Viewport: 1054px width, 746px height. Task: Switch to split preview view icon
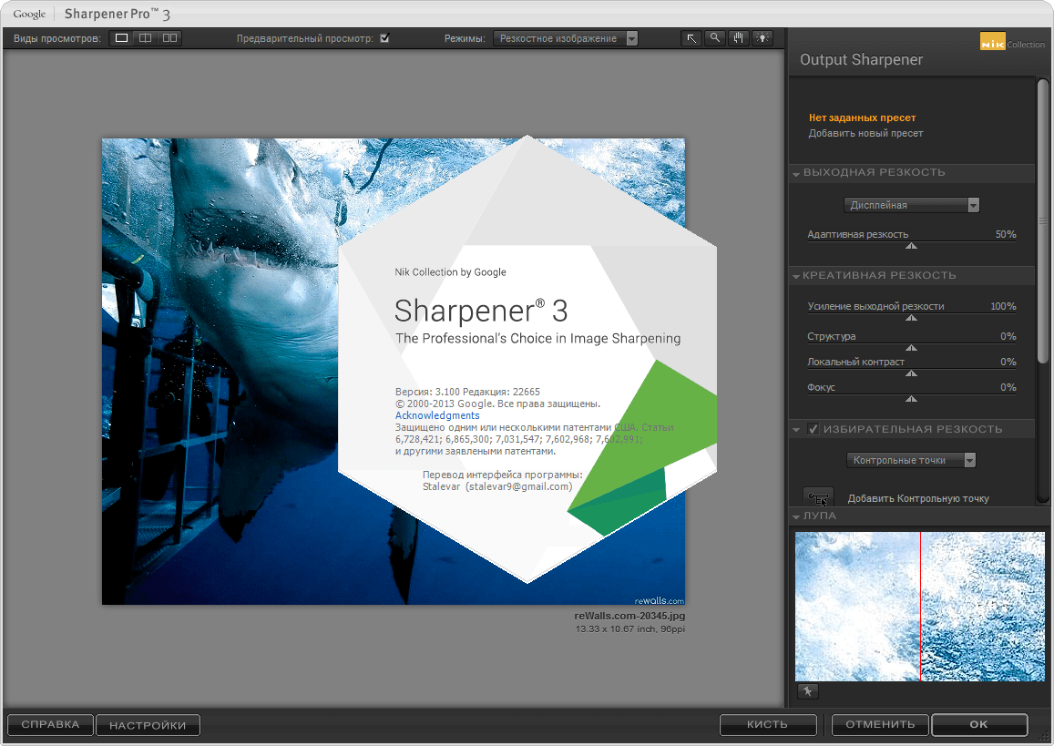(146, 38)
